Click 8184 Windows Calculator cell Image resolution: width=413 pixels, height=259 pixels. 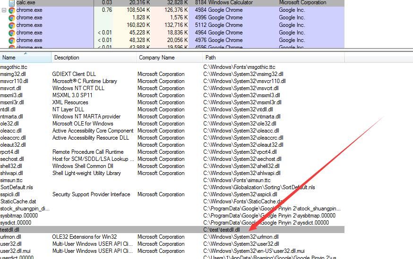(x=224, y=3)
